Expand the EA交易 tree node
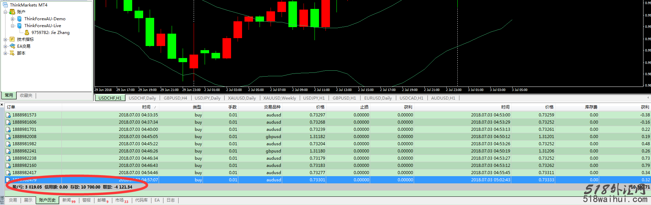 tap(5, 46)
